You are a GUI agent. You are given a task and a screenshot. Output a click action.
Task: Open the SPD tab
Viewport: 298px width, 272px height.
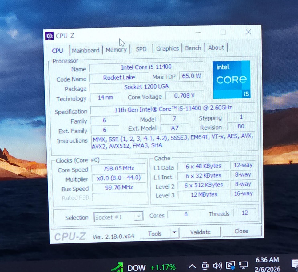[141, 49]
